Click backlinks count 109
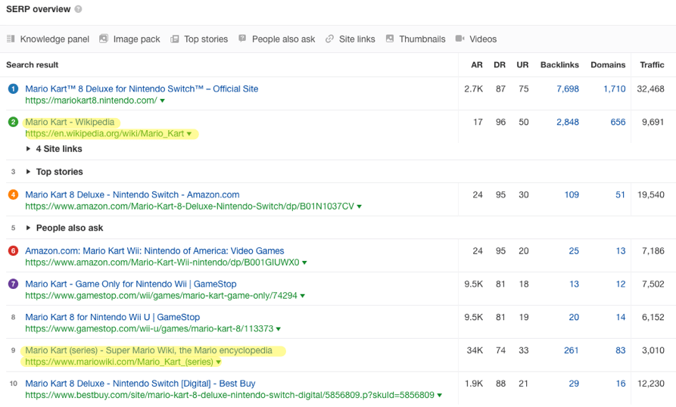676x407 pixels. (x=572, y=194)
